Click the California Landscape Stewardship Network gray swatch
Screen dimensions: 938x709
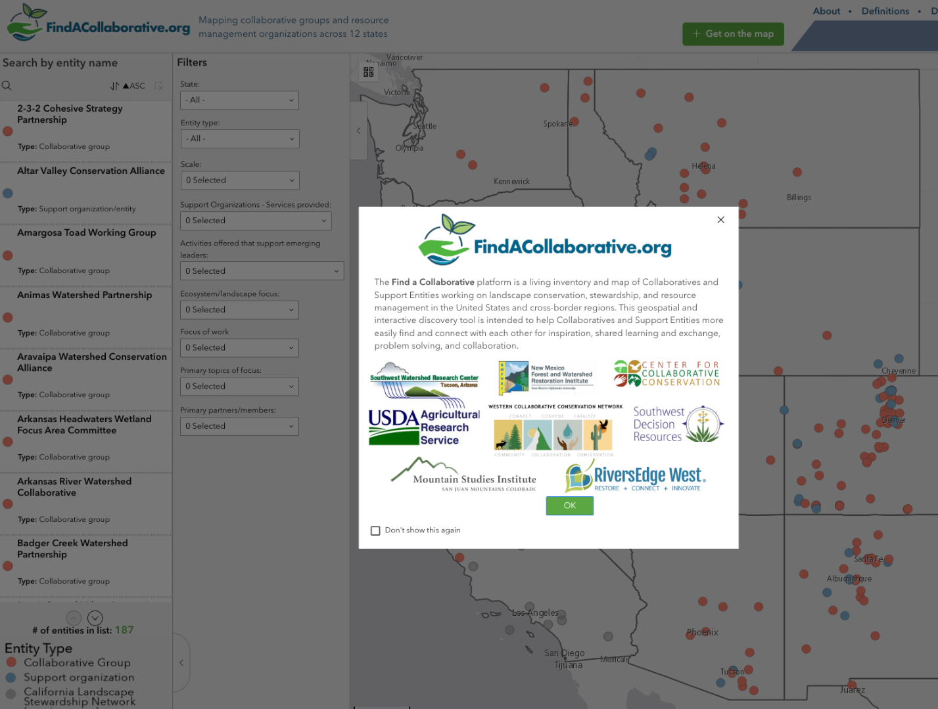11,694
